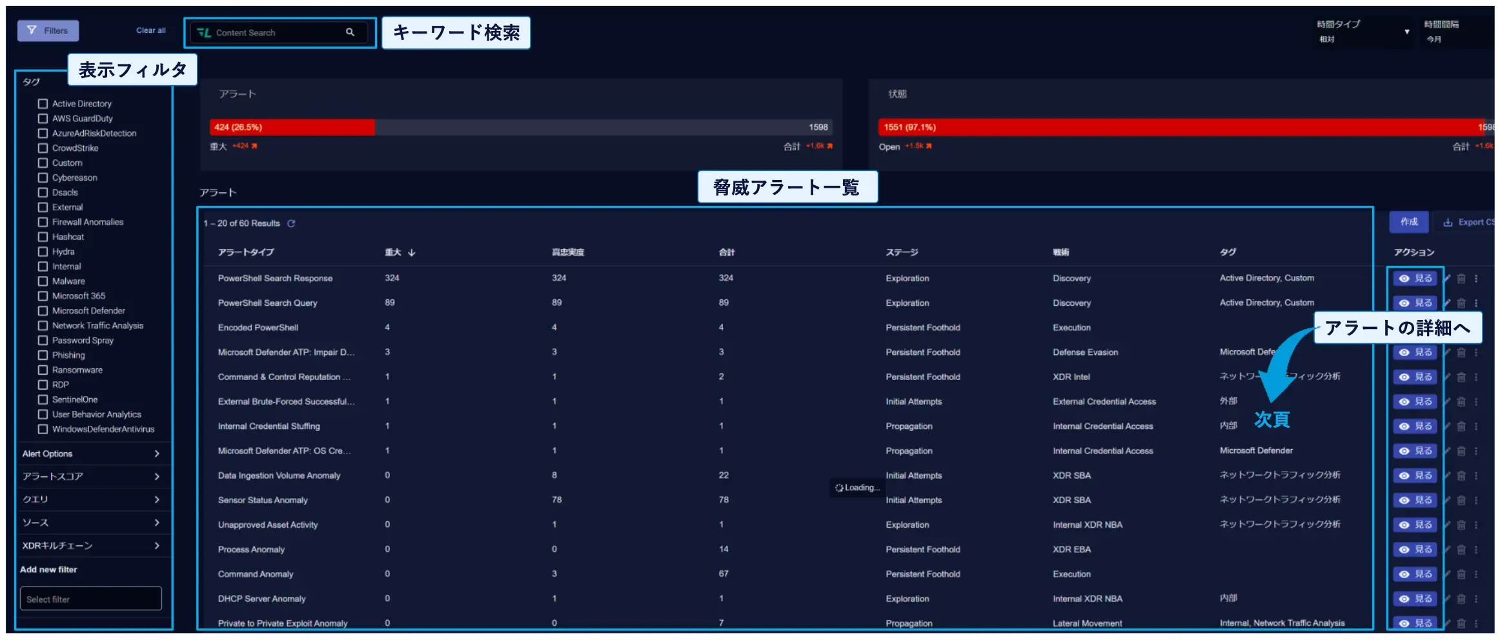Click the red 重大 alert bar
Viewport: 1500px width, 640px height.
[x=292, y=128]
